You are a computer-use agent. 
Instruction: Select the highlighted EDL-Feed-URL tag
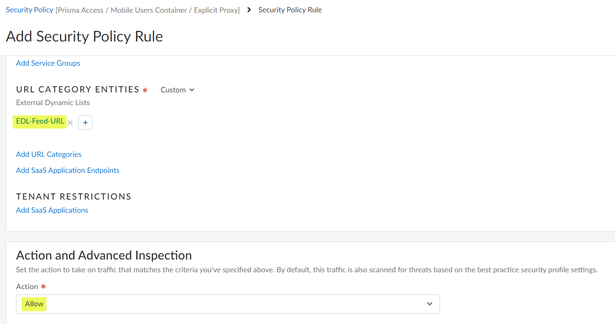click(39, 121)
